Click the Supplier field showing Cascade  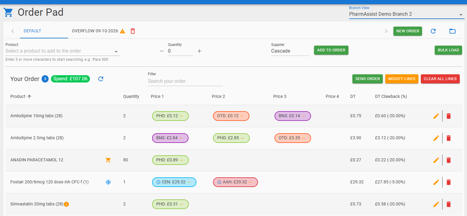pos(290,51)
